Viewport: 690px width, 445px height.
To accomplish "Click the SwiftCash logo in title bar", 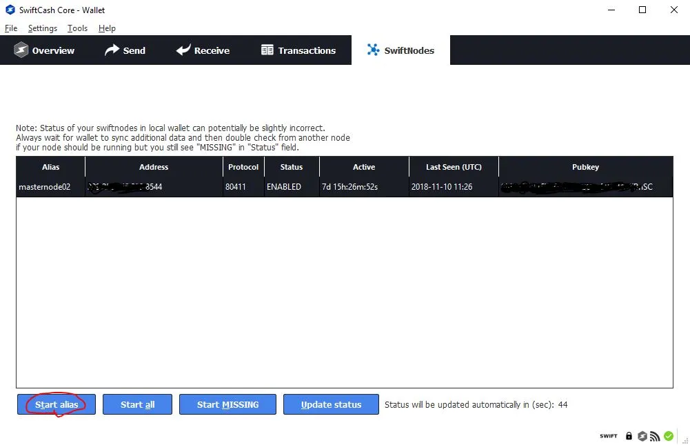I will pyautogui.click(x=10, y=10).
